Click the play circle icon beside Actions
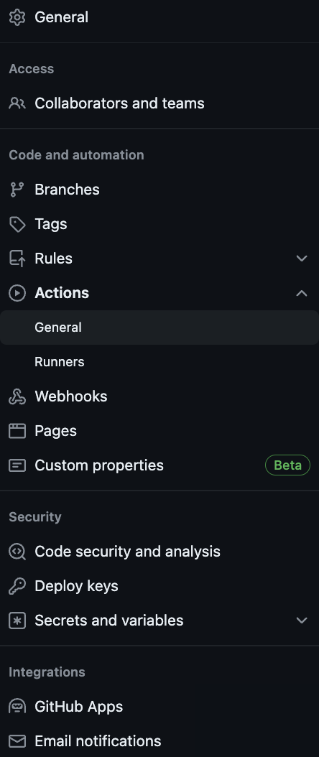The height and width of the screenshot is (757, 319). click(x=17, y=293)
